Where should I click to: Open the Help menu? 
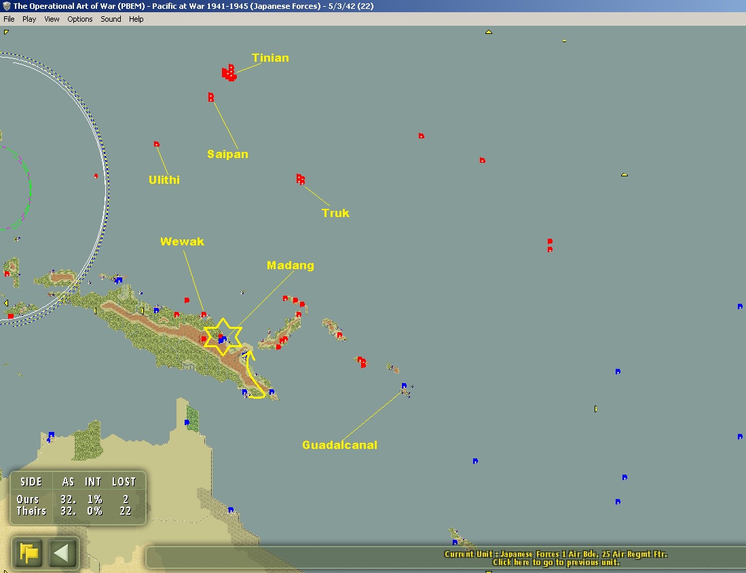click(136, 19)
